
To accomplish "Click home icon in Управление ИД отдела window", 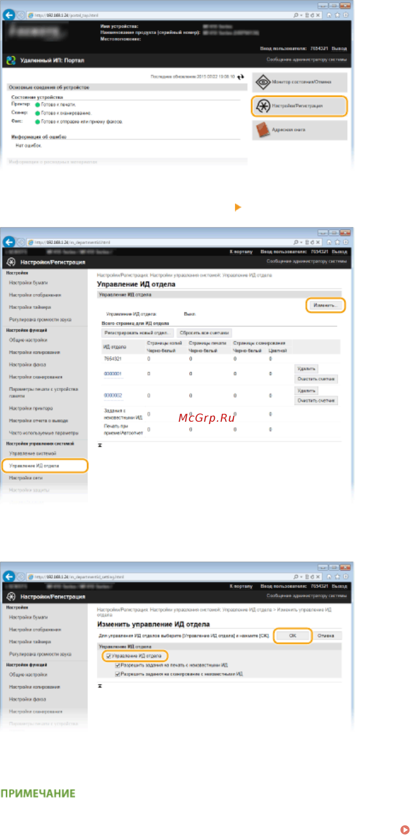I will coord(329,242).
